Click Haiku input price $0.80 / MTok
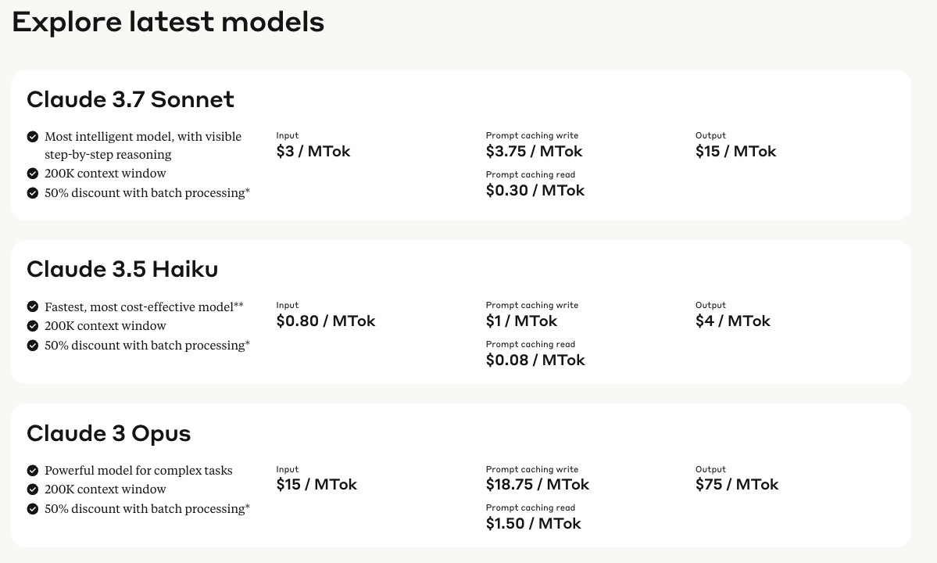The height and width of the screenshot is (563, 937). [326, 321]
